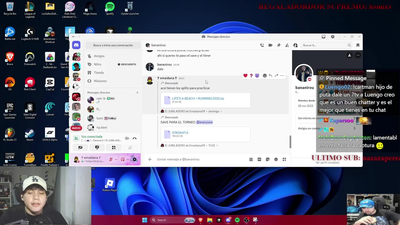Toggle noise suppression waveform icon
The image size is (400, 225).
[127, 138]
